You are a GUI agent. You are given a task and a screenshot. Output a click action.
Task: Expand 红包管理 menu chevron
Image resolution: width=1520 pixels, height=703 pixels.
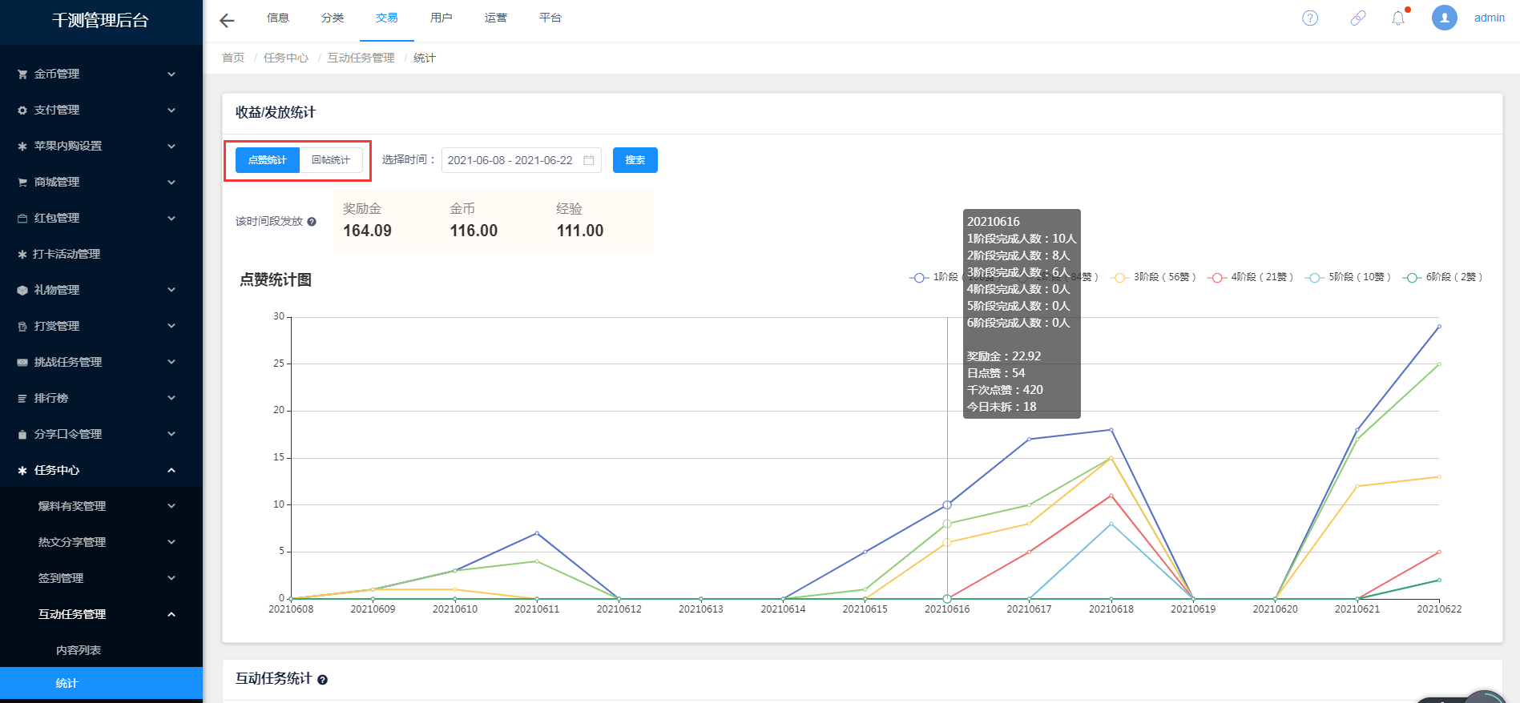(x=171, y=218)
